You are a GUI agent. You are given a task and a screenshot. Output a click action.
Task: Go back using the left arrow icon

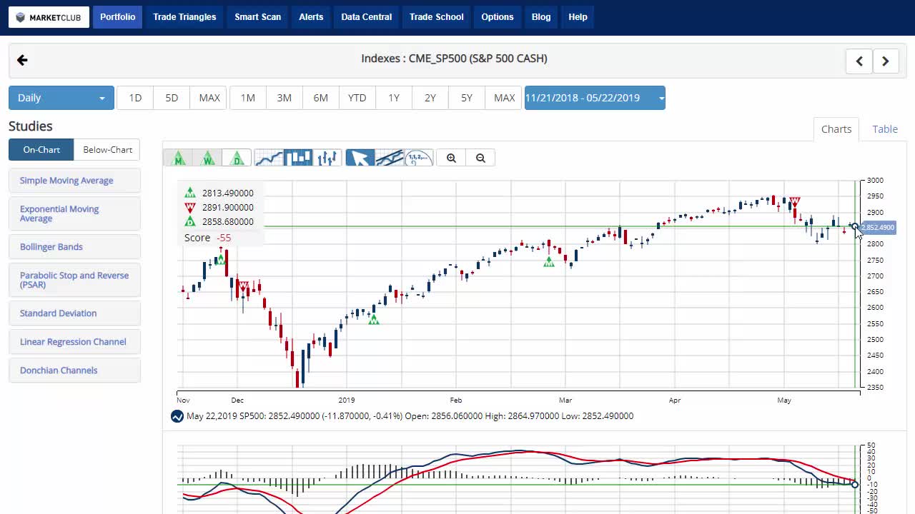pyautogui.click(x=22, y=61)
